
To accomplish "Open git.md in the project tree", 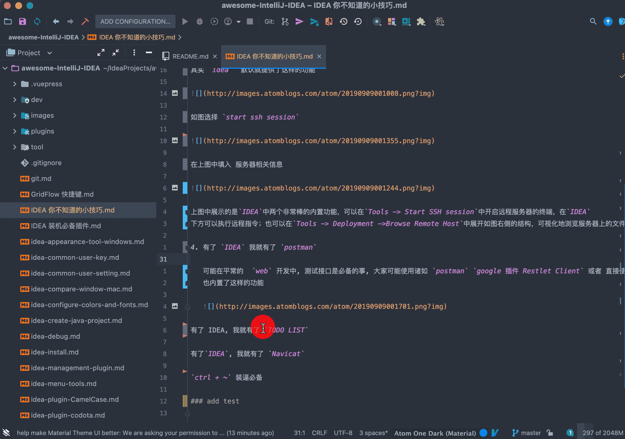I will 41,179.
